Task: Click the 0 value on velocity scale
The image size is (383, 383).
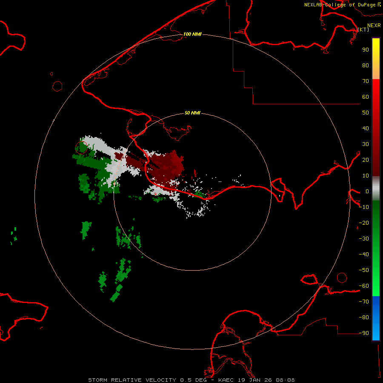Action: [x=367, y=191]
